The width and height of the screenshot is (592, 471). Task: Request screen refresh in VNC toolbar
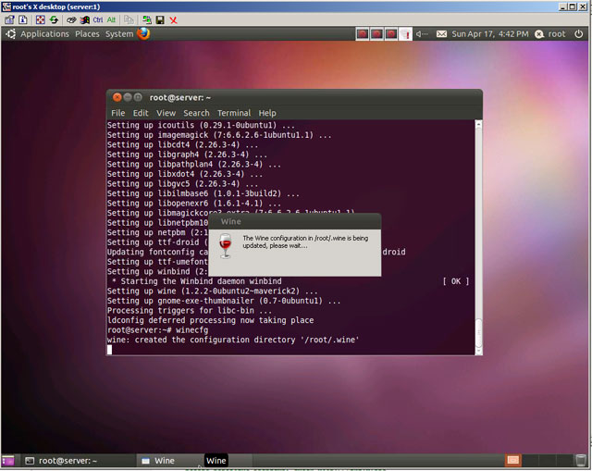tap(54, 20)
